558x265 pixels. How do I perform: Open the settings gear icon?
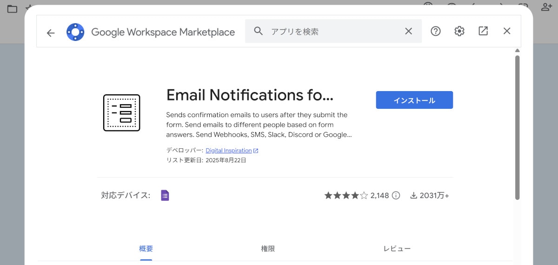coord(459,31)
